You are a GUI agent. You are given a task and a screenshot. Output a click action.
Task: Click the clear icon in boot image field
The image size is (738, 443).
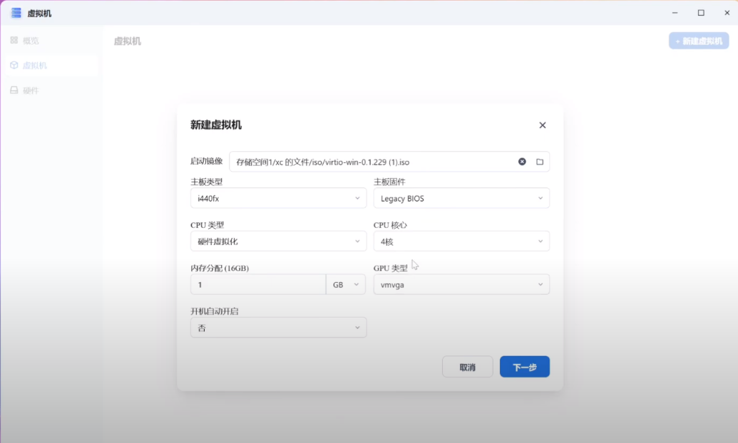(522, 162)
